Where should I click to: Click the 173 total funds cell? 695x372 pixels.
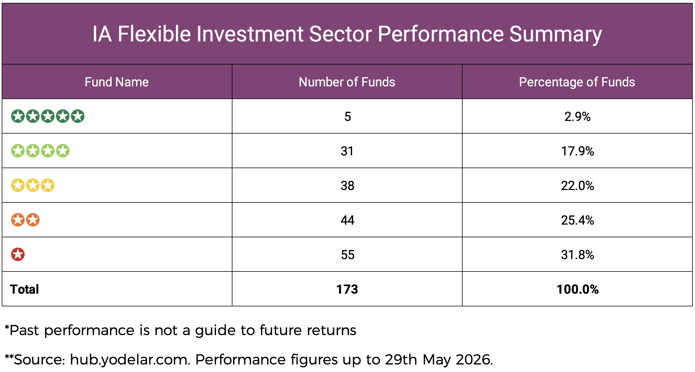[347, 289]
